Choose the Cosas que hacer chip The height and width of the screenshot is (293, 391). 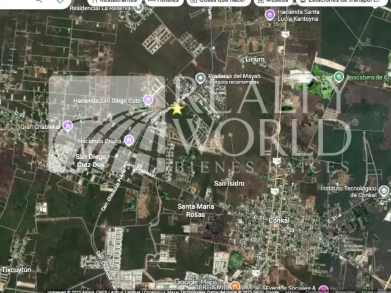pyautogui.click(x=219, y=1)
